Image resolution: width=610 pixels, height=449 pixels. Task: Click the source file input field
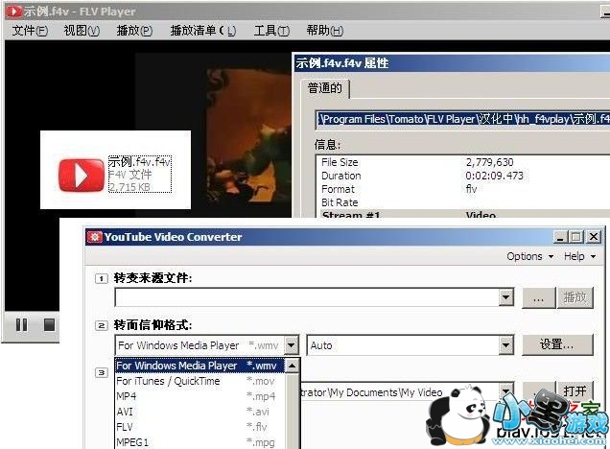tap(307, 297)
